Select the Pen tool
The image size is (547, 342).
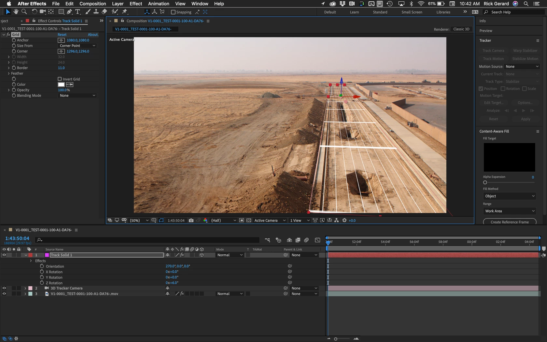click(x=69, y=12)
